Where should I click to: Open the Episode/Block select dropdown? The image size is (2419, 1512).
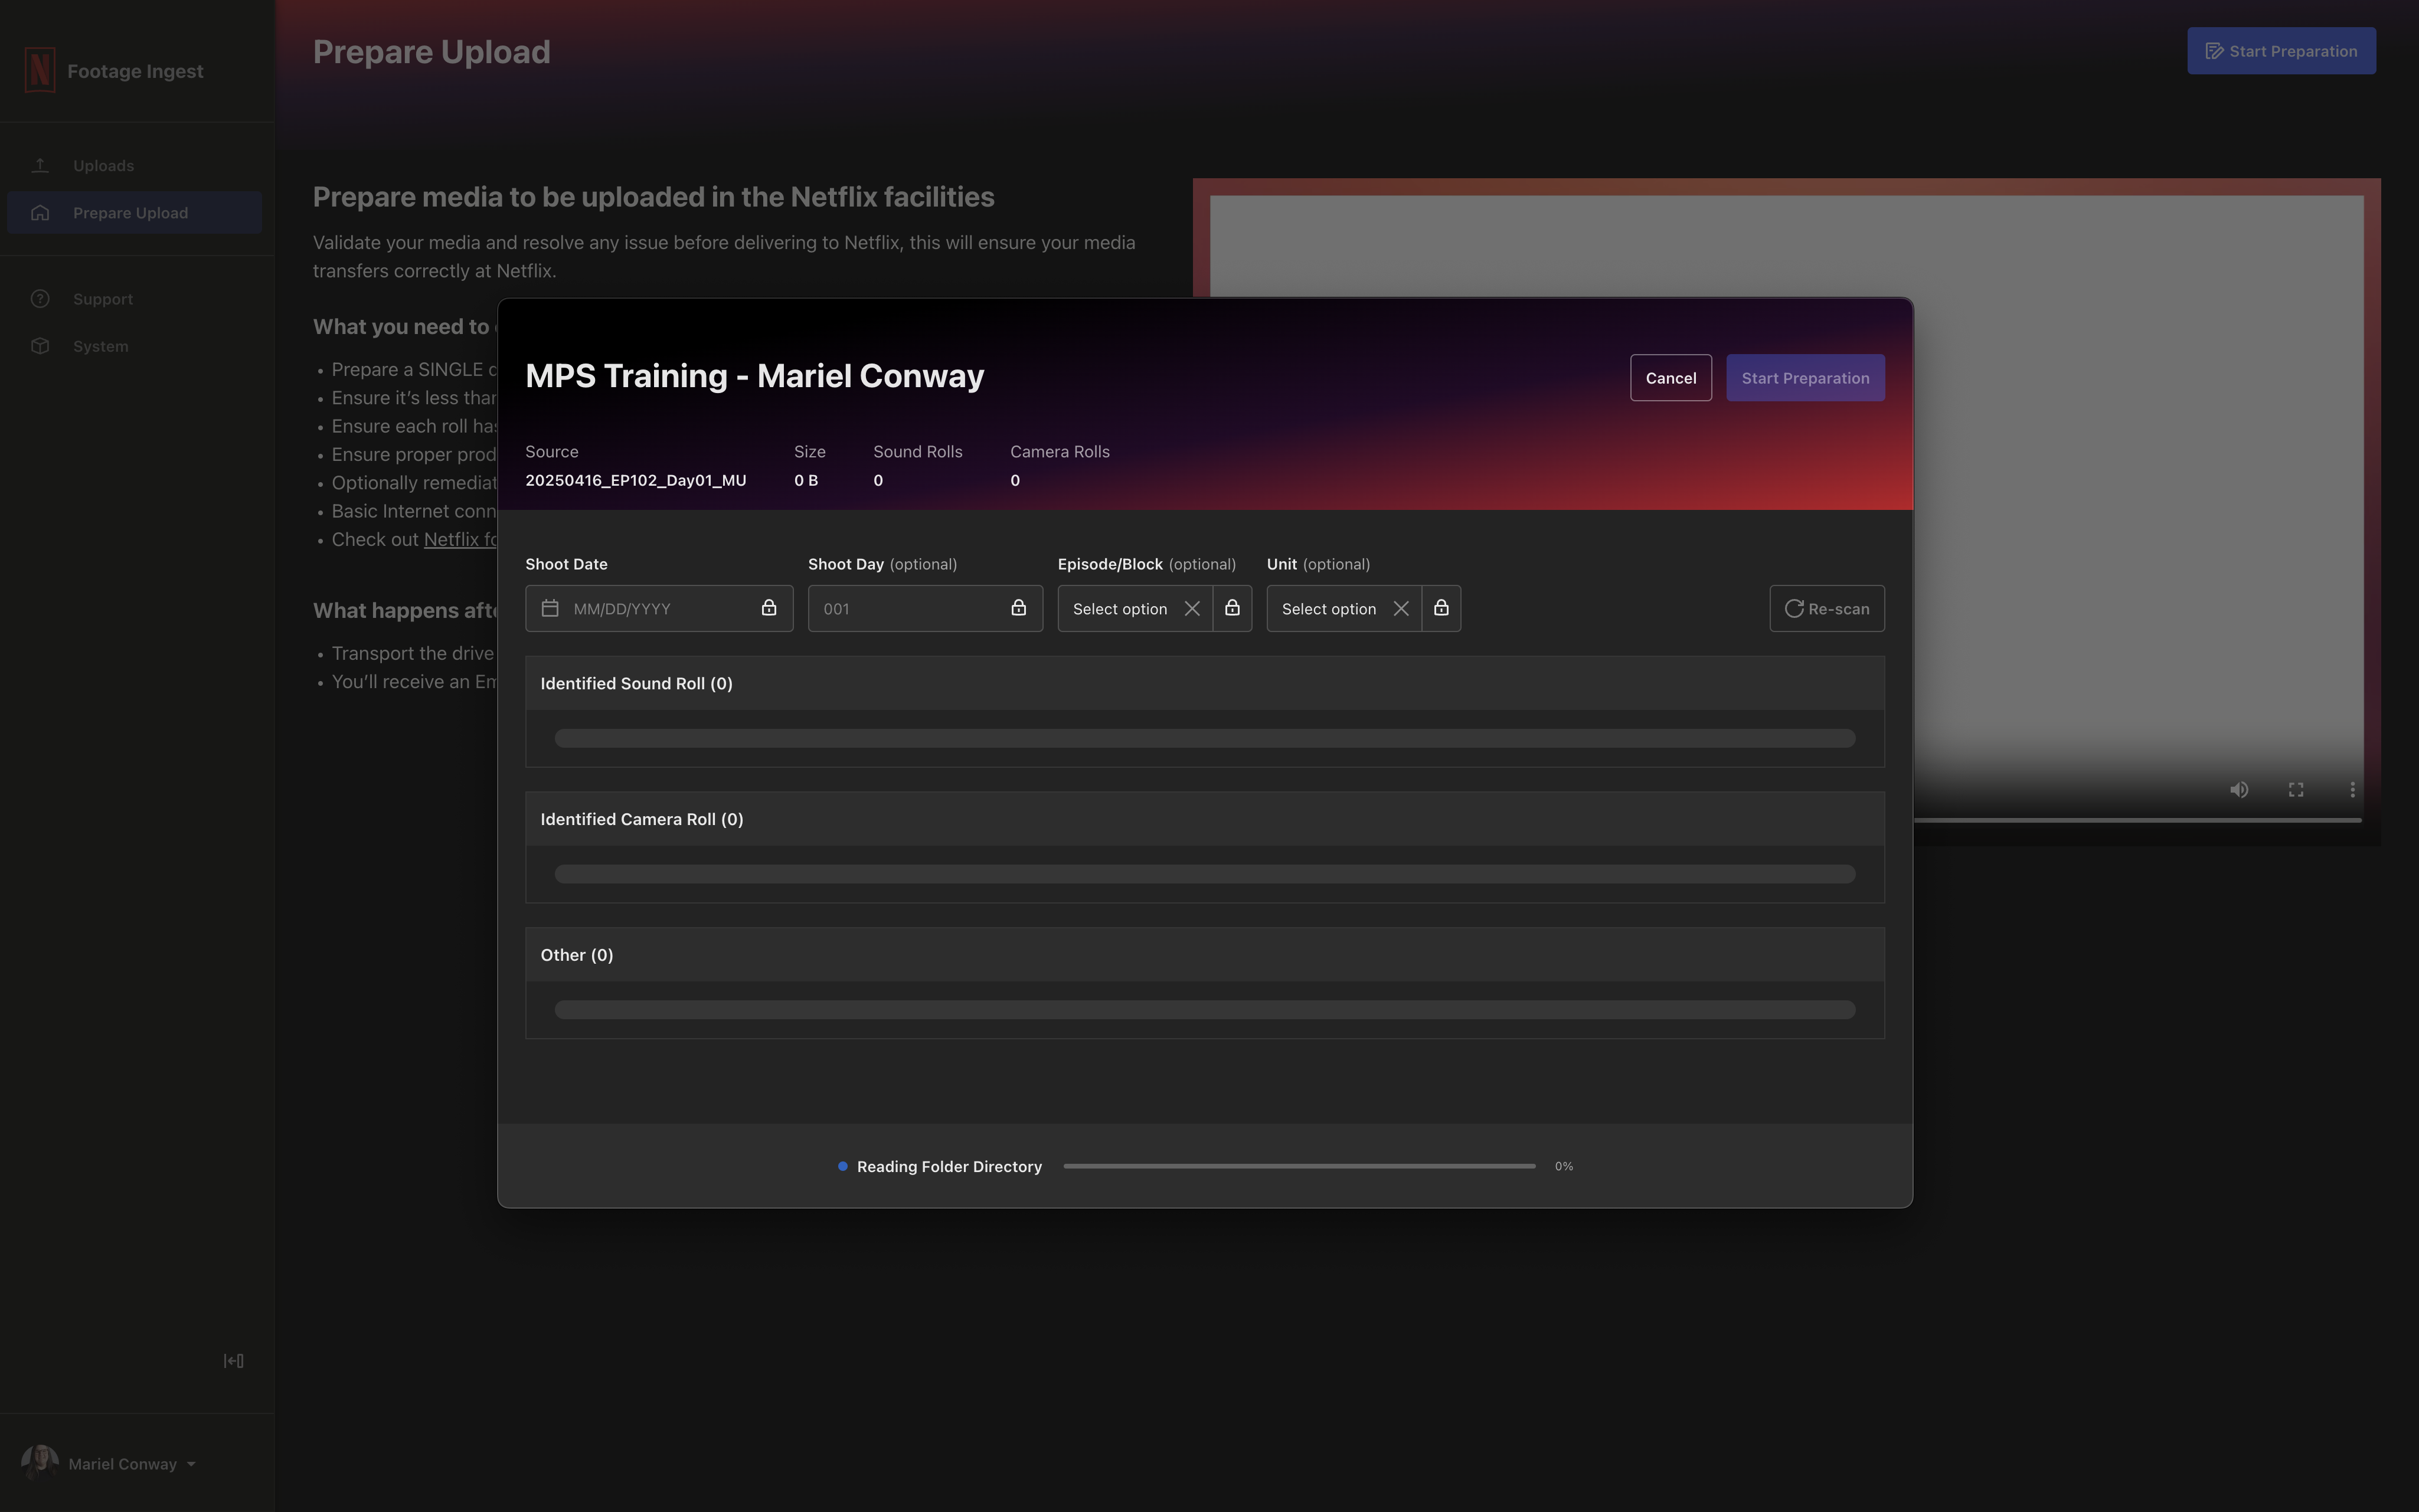[x=1120, y=608]
